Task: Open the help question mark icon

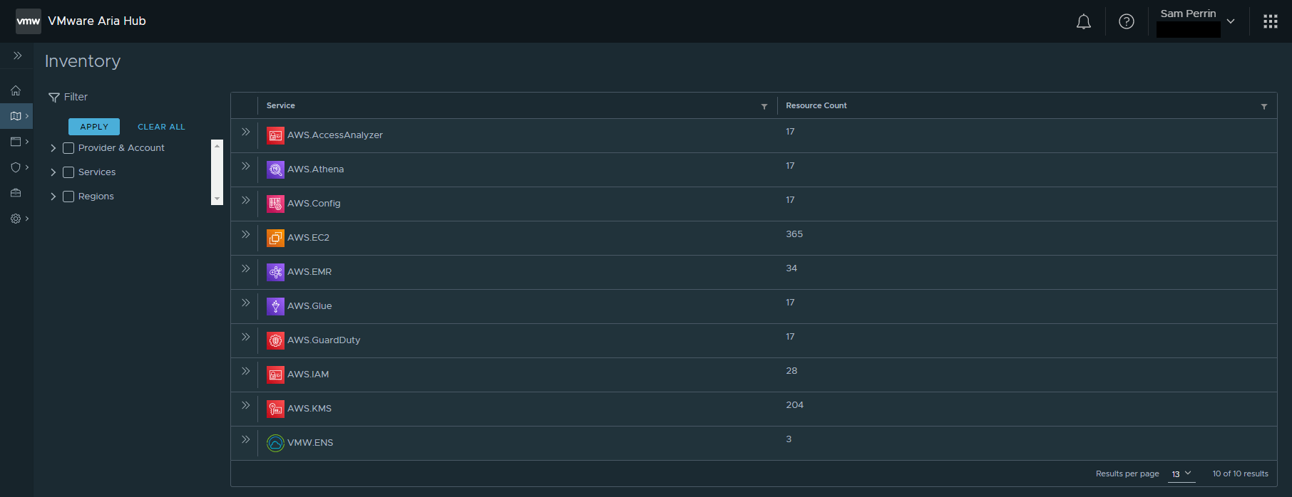Action: coord(1126,21)
